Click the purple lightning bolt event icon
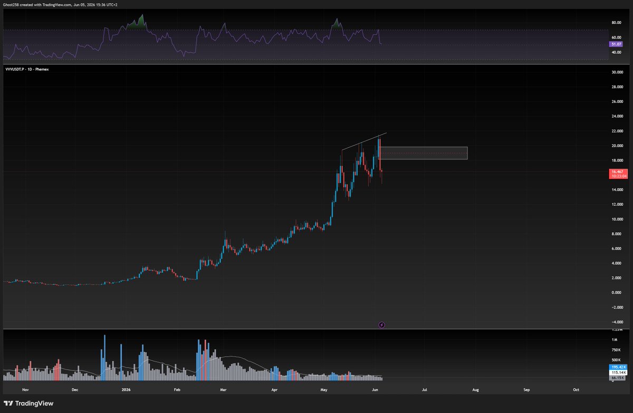Screen dimensions: 633x413 tap(382, 325)
